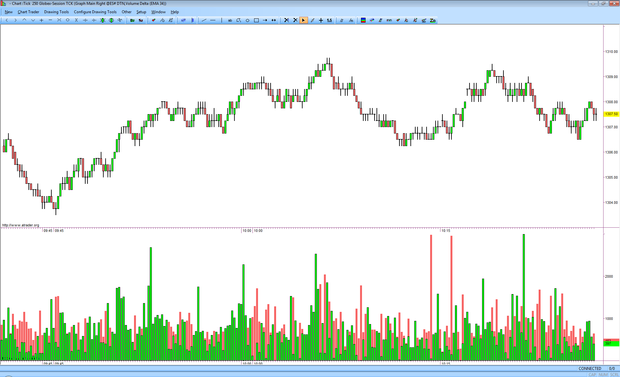Screen dimensions: 620x377
Task: Click the shift chart left dashed arrow
Action: (x=85, y=20)
